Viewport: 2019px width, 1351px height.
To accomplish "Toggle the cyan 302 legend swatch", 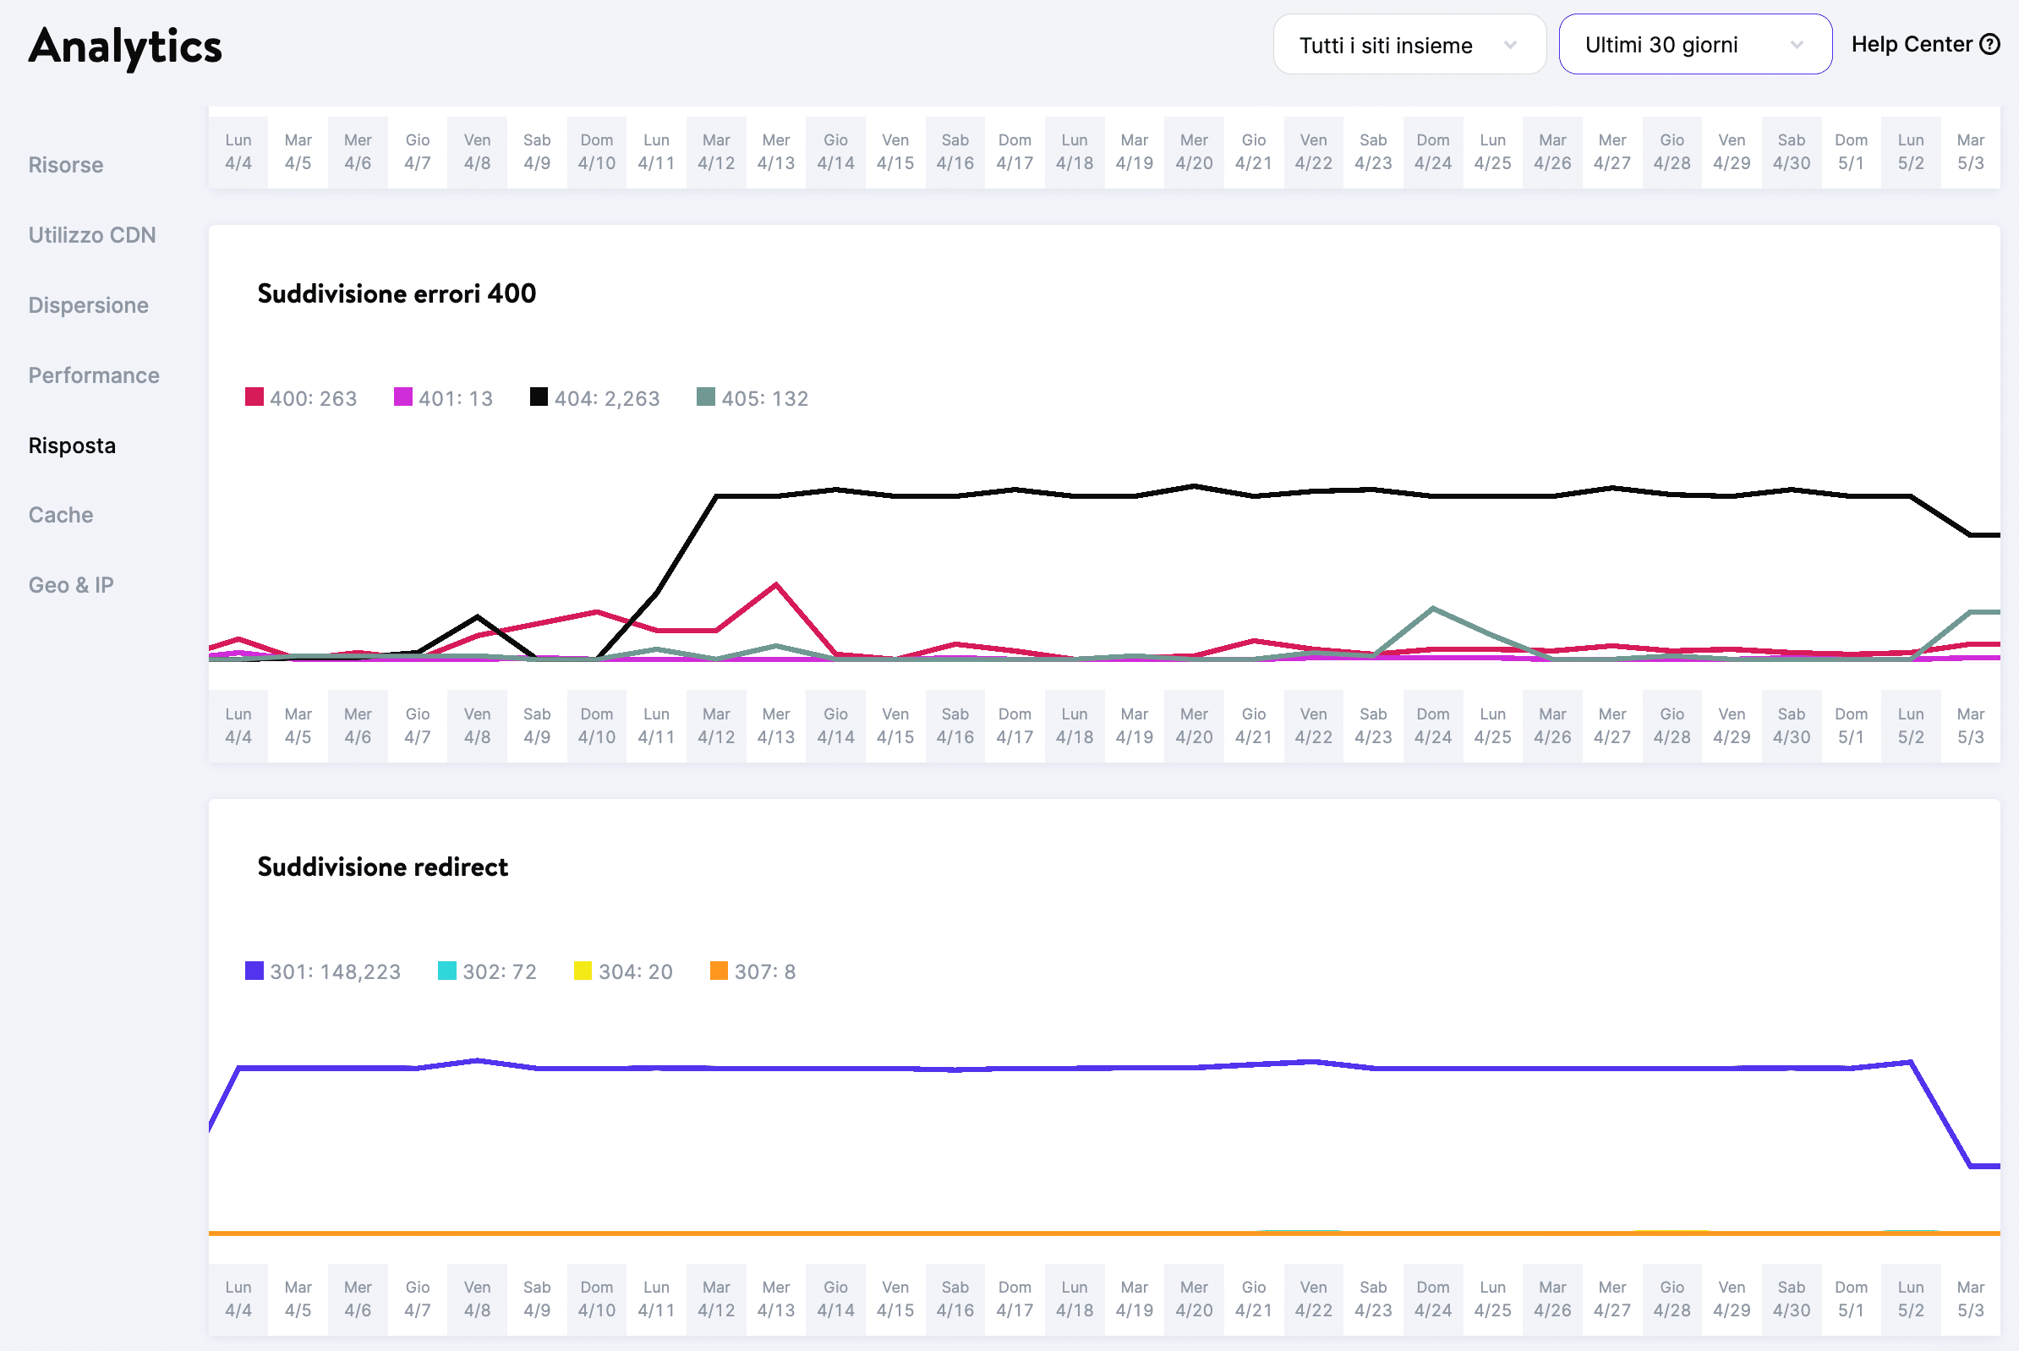I will pyautogui.click(x=446, y=971).
